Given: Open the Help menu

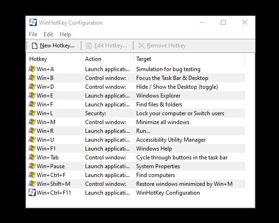Looking at the screenshot, I should (65, 34).
